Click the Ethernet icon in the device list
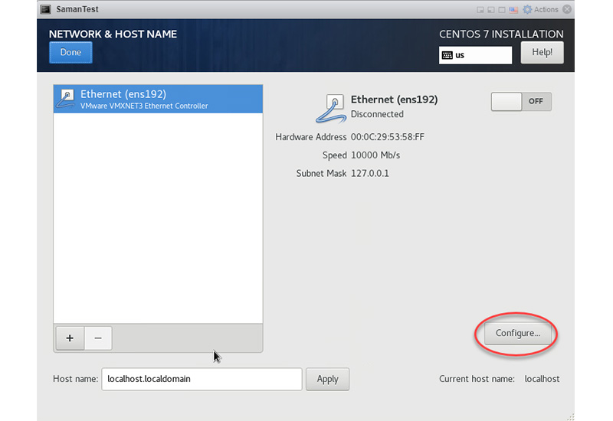613x421 pixels. (x=67, y=99)
